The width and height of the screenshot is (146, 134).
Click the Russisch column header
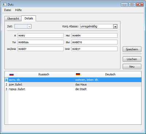pyautogui.click(x=41, y=75)
